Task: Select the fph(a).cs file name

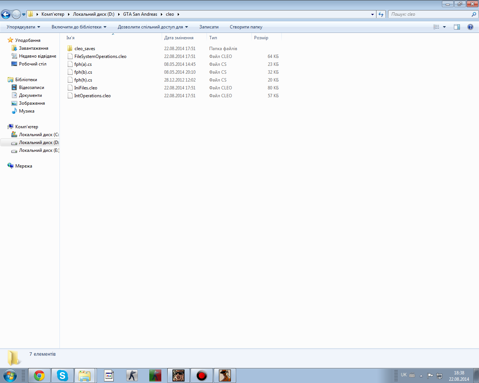Action: (x=83, y=64)
